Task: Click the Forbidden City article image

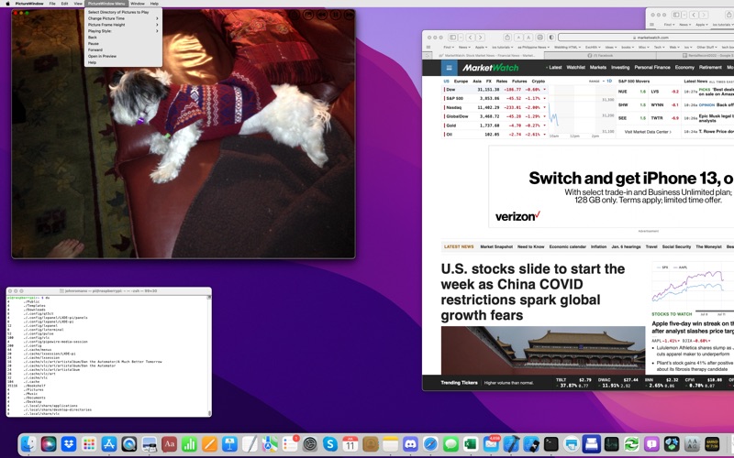Action: (543, 351)
